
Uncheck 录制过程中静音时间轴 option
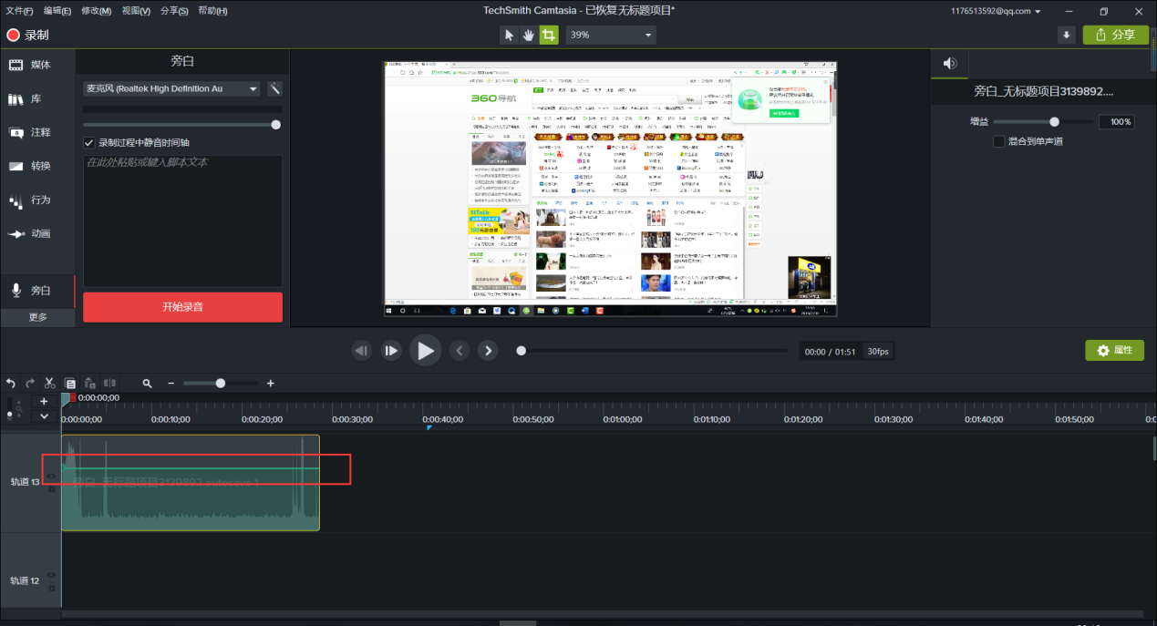pyautogui.click(x=88, y=142)
